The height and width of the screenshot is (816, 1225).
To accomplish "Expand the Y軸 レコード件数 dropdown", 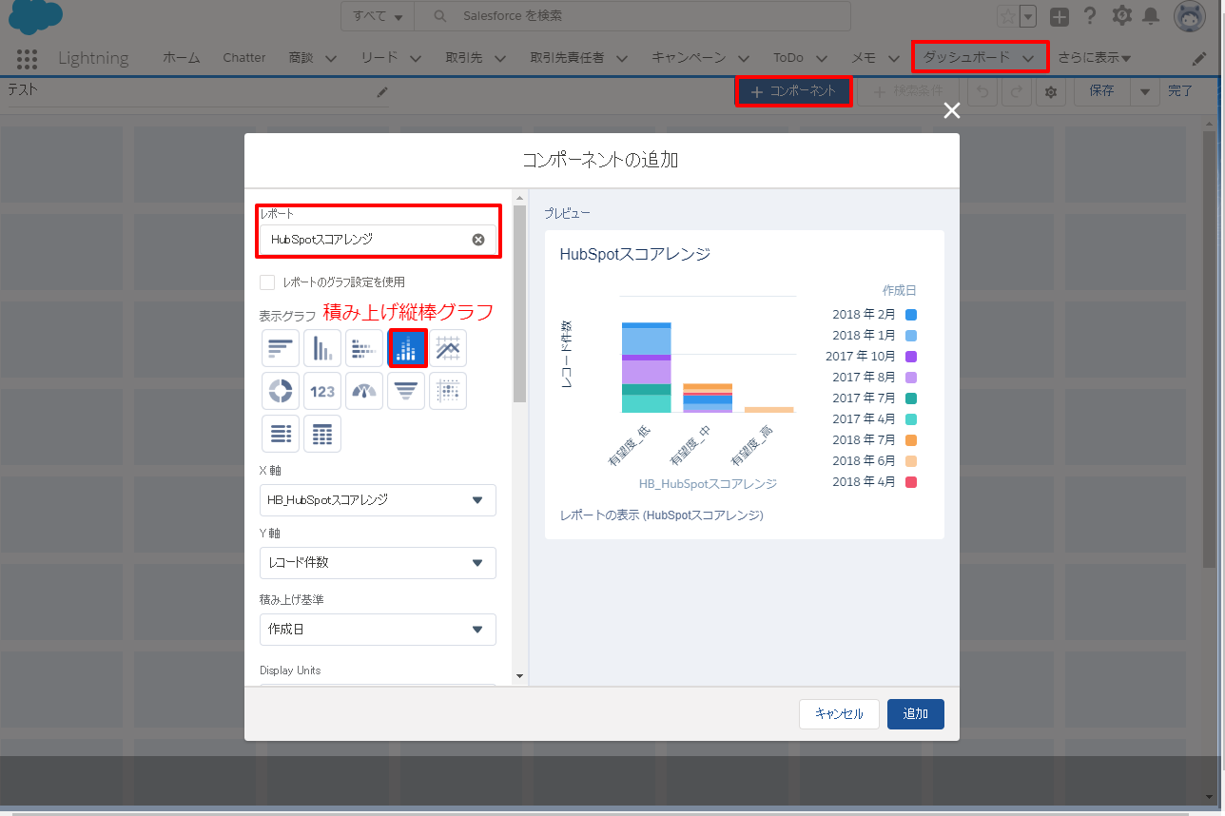I will [378, 563].
